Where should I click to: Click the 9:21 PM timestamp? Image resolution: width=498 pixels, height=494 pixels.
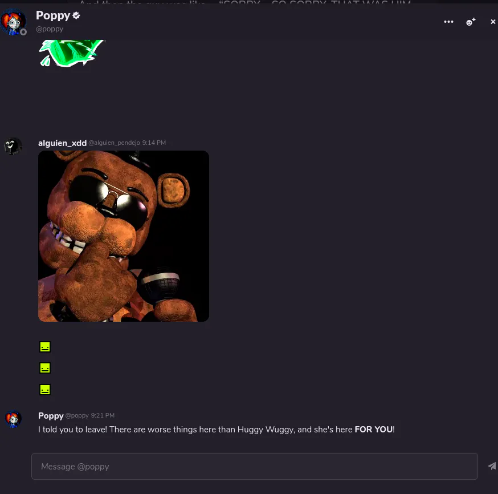click(x=103, y=415)
